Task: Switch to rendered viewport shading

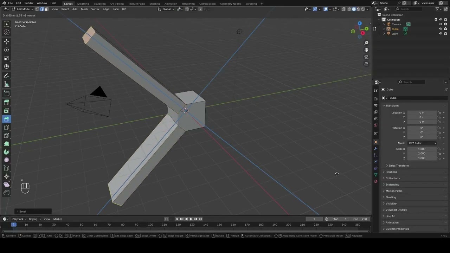Action: [x=363, y=9]
